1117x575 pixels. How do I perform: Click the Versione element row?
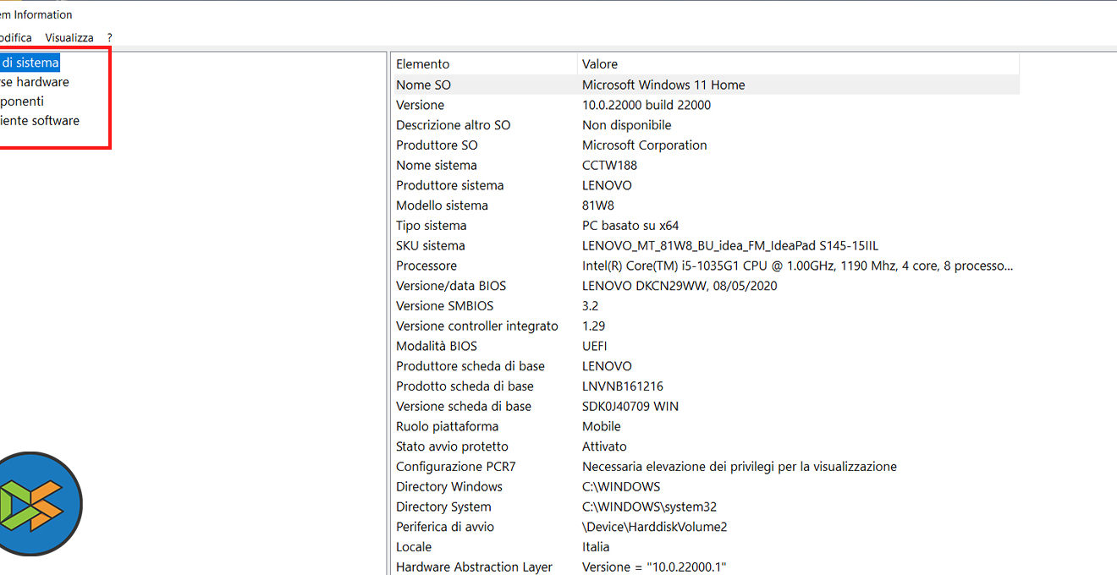pos(421,105)
